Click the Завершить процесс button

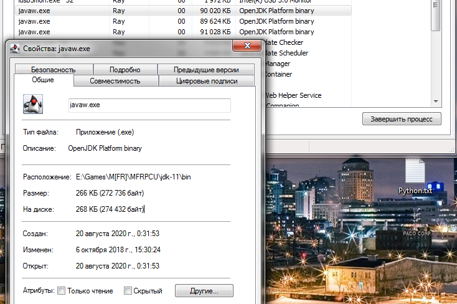point(402,119)
